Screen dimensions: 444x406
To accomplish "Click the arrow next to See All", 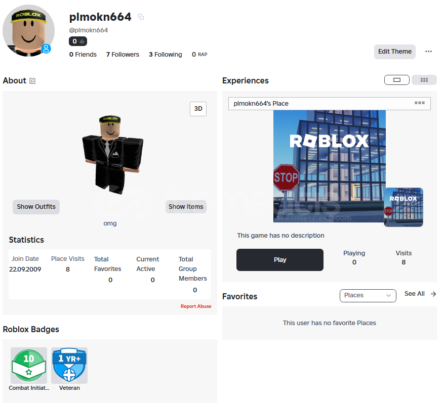I will click(433, 294).
